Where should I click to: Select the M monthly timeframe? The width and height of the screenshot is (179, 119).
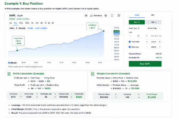[53, 23]
